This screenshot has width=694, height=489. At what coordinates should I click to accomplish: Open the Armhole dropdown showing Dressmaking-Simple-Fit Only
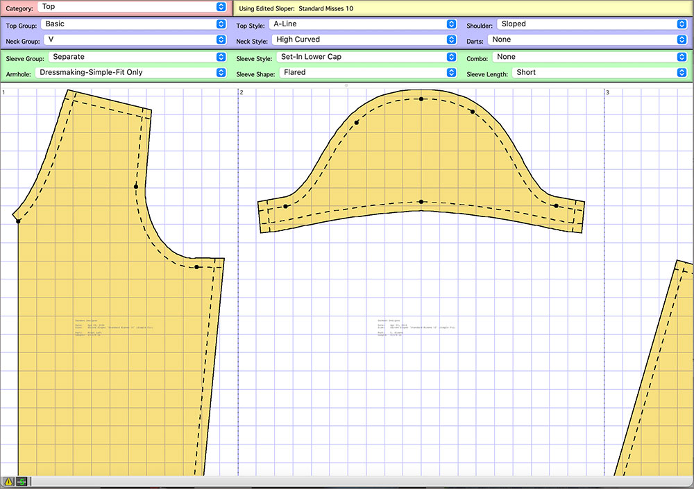pyautogui.click(x=130, y=72)
